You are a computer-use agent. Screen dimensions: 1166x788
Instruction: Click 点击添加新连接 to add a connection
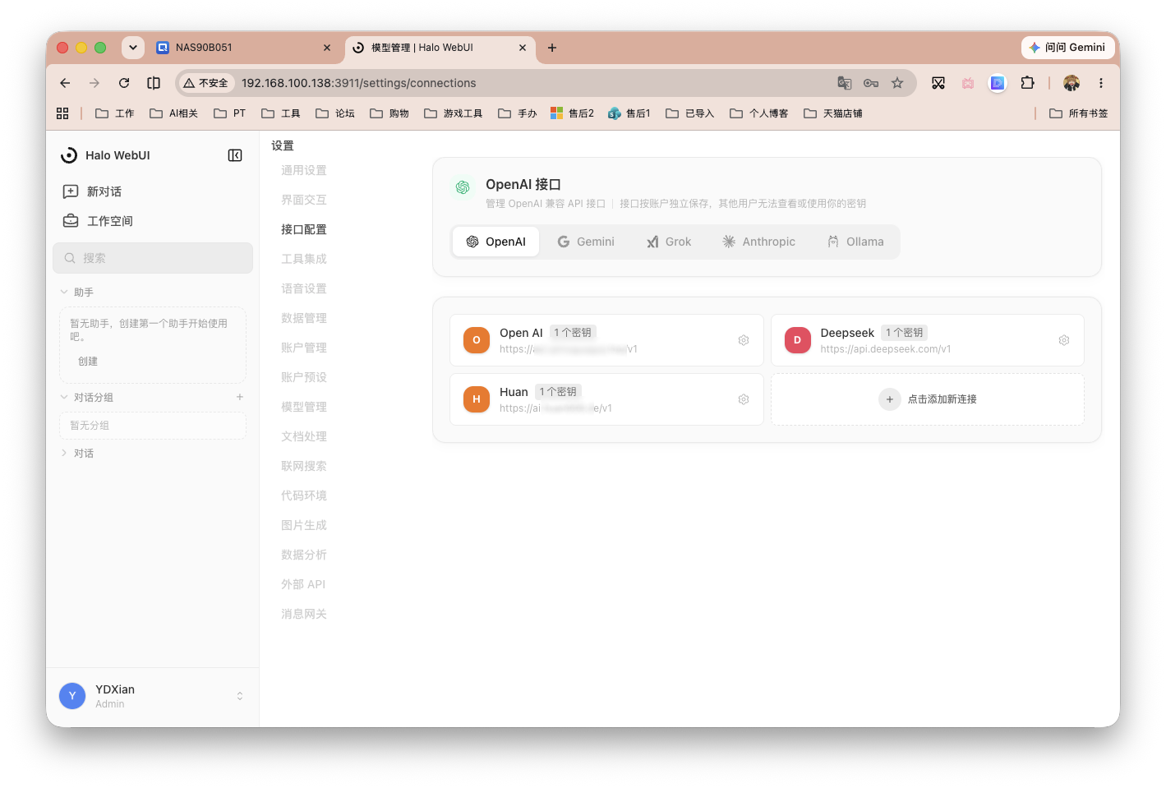(x=928, y=399)
